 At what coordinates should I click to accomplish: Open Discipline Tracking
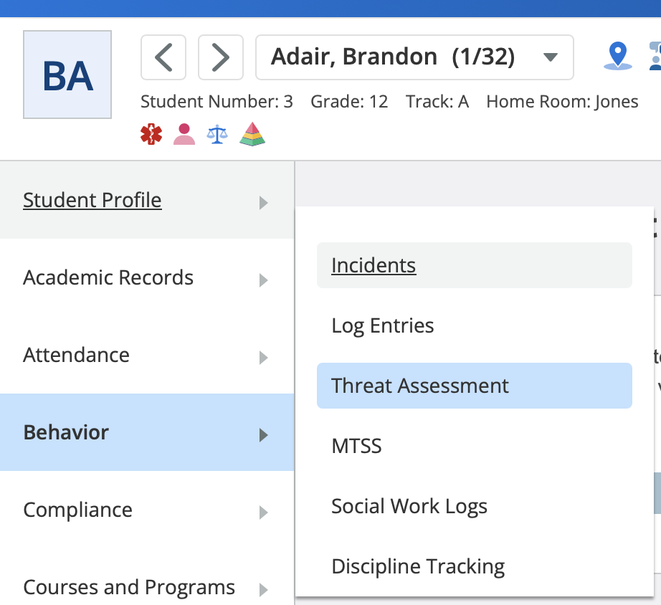tap(475, 566)
